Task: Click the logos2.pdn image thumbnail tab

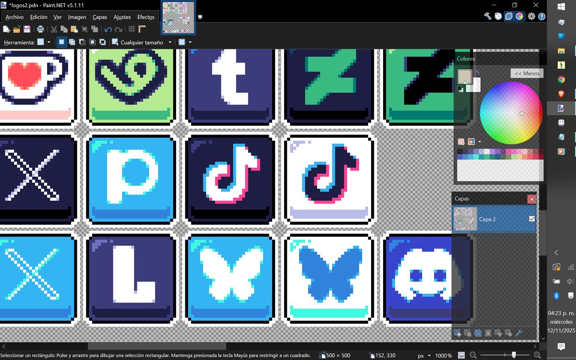Action: click(x=178, y=17)
